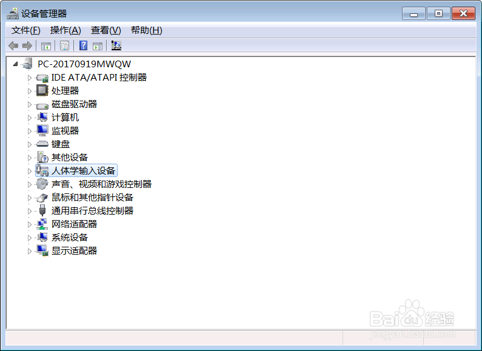Click the mouse icon beside 鼠标和其他指针设备
The image size is (482, 351).
42,197
